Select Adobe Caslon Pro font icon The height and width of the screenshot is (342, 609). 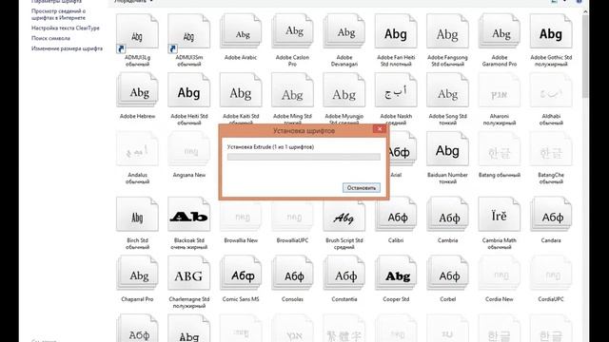tap(292, 32)
